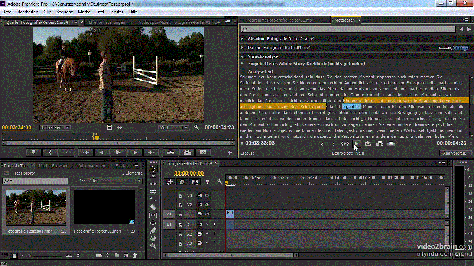Go to In point in source monitor
The image size is (474, 266).
(85, 152)
